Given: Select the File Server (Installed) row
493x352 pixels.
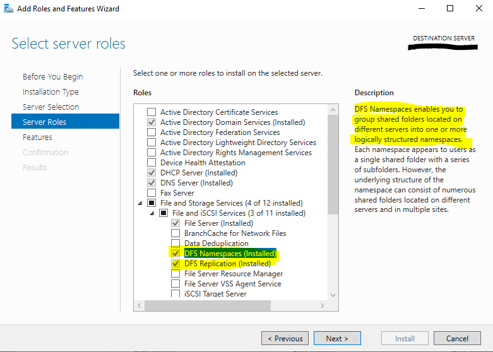Looking at the screenshot, I should coord(218,223).
